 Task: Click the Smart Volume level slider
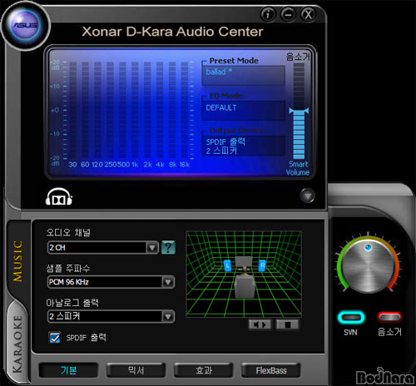pyautogui.click(x=299, y=111)
